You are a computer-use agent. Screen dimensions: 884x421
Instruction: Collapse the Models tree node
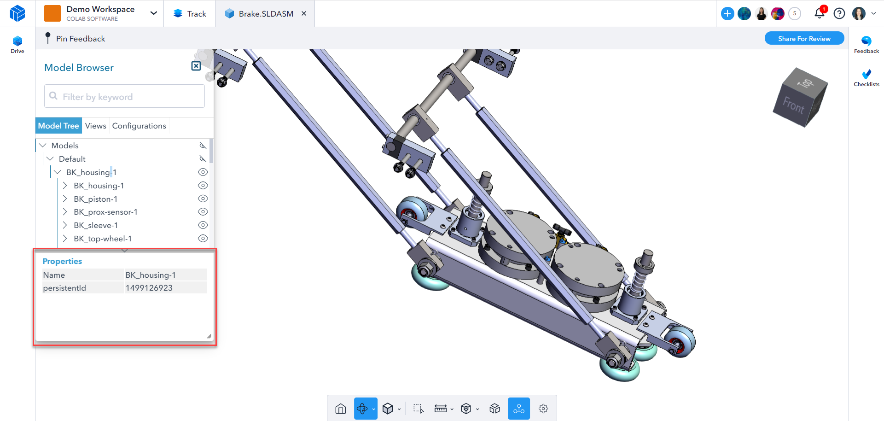43,146
